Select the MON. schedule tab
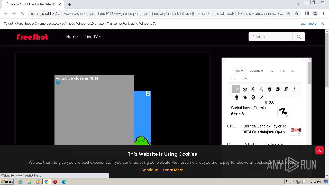The height and width of the screenshot is (185, 329). 244,78
